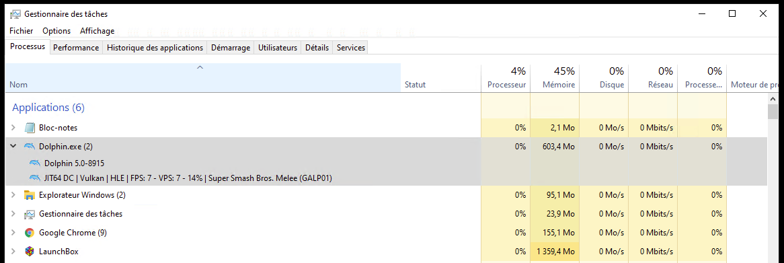
Task: Sort by the Processeur column header
Action: pyautogui.click(x=506, y=77)
